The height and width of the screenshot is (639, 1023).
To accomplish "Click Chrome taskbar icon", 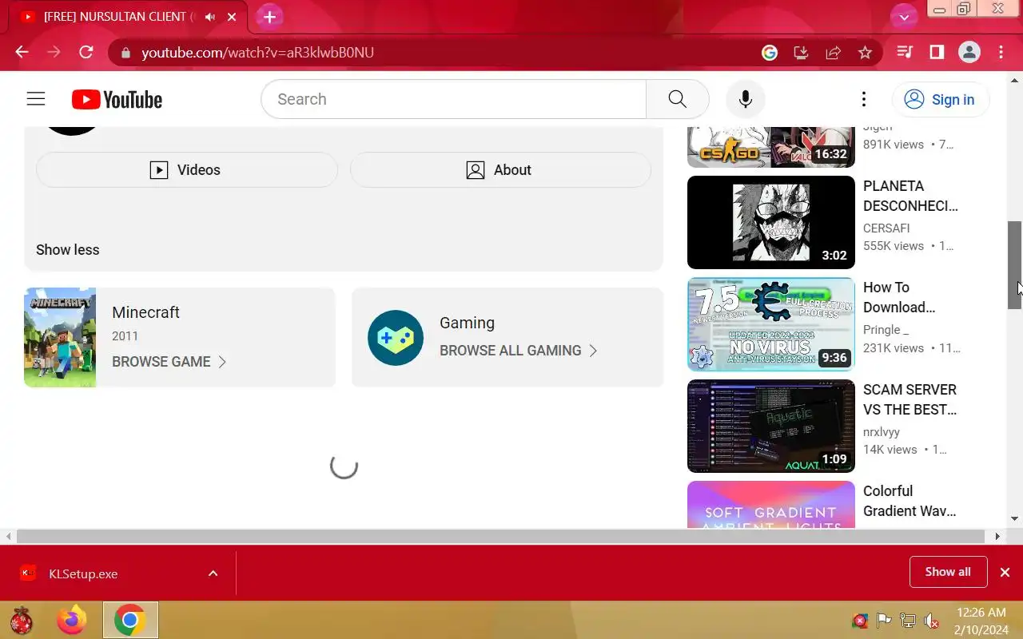I will point(129,620).
